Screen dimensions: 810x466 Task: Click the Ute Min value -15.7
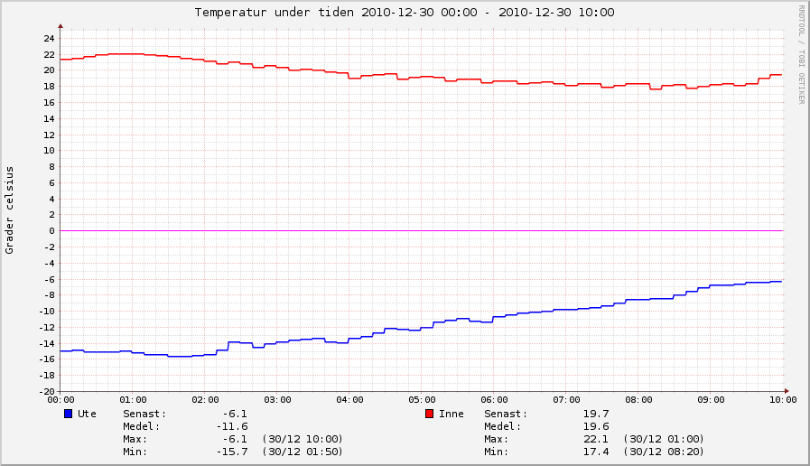(231, 452)
